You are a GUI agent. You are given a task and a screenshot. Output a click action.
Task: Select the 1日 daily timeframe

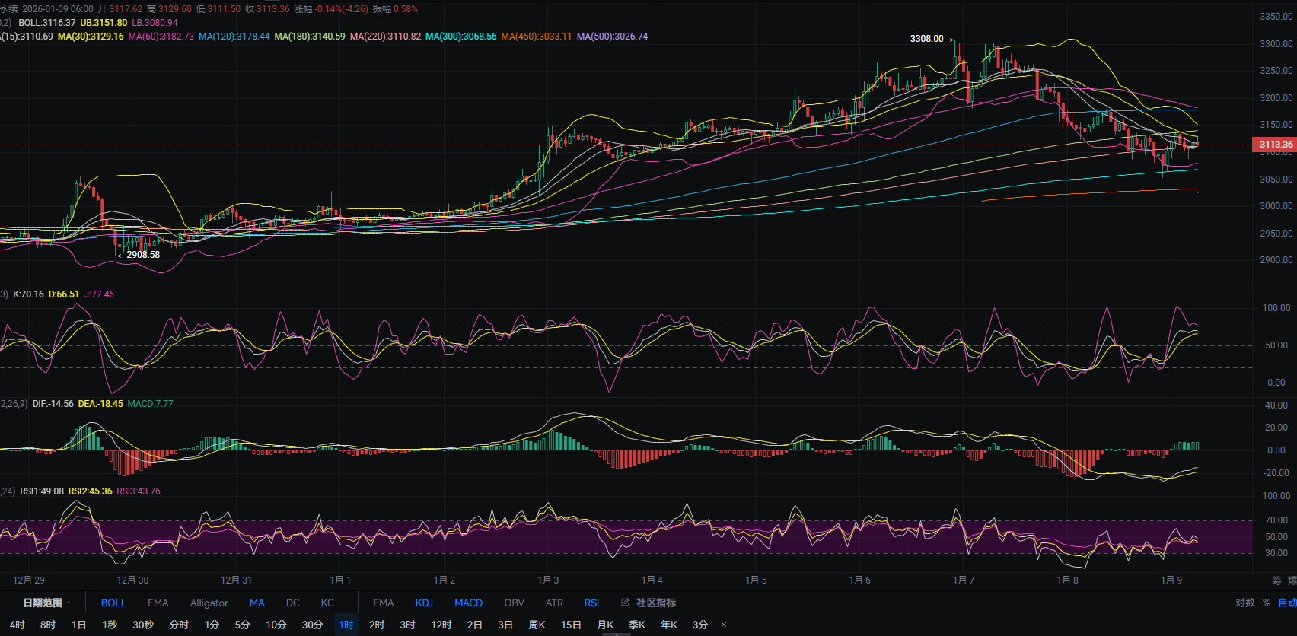point(78,625)
